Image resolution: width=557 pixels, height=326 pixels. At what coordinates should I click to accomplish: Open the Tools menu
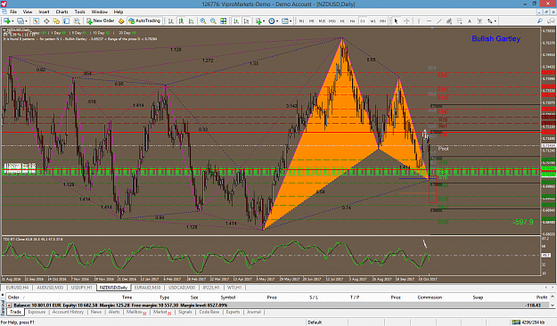coord(79,12)
